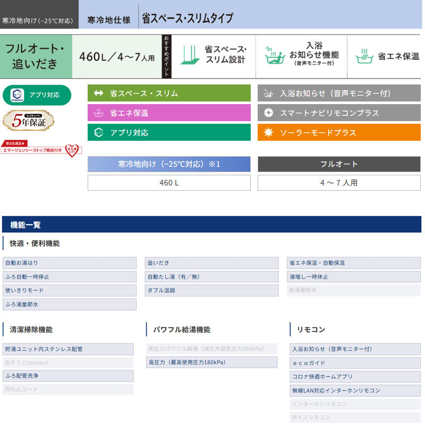Click the grayed-out インターホンリモコン item
Image resolution: width=425 pixels, height=425 pixels.
[355, 404]
